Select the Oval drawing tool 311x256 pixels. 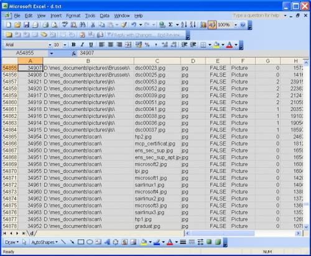[90, 242]
